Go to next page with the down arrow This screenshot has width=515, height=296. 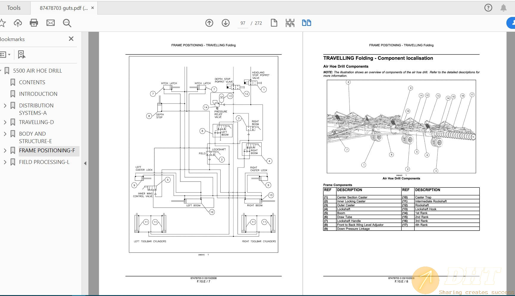[226, 23]
